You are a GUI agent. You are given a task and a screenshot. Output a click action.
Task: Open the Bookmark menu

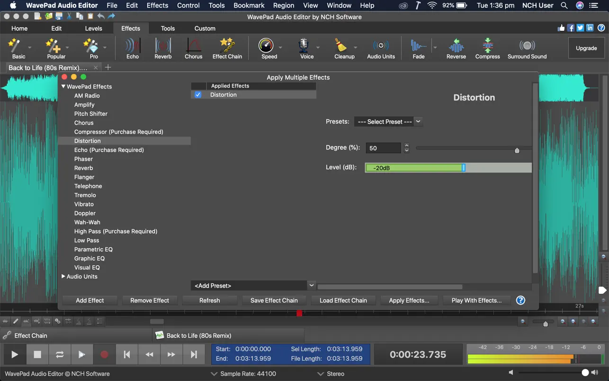point(249,6)
